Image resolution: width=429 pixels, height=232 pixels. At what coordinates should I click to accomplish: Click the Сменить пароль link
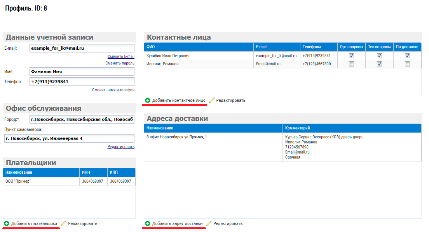(120, 63)
